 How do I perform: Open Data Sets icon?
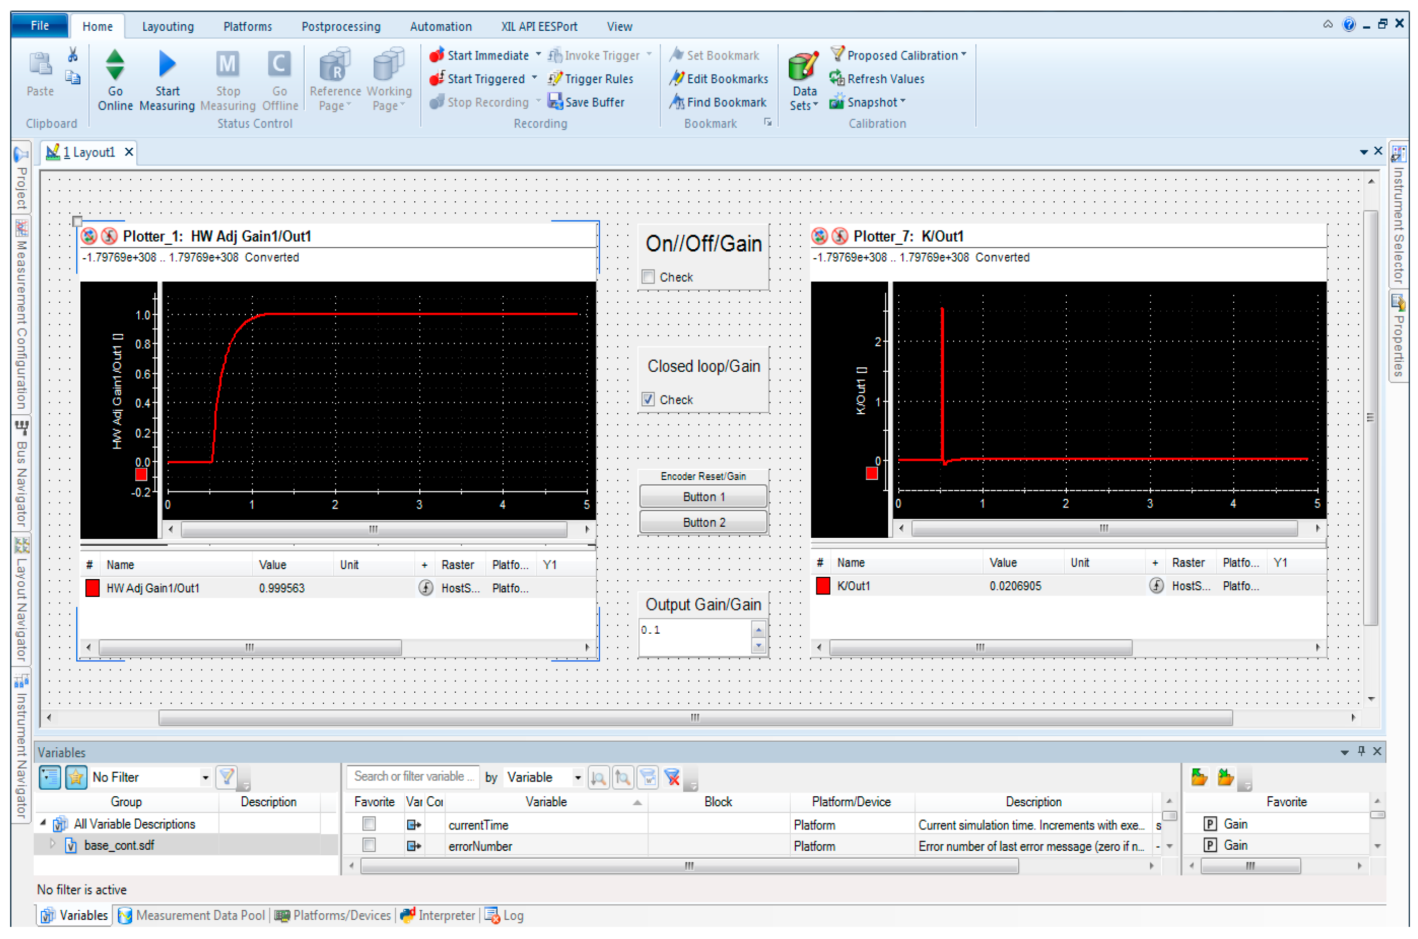(x=803, y=67)
